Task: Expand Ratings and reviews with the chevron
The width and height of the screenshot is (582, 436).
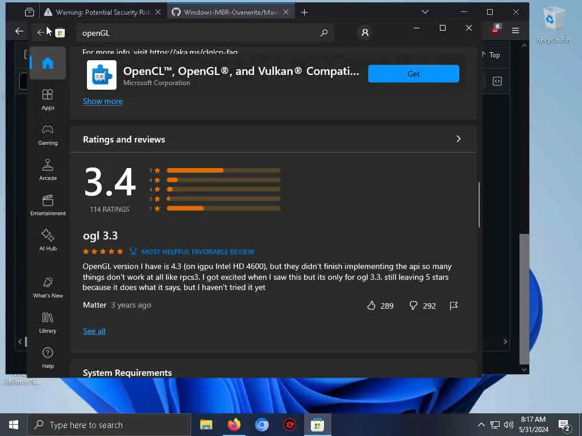Action: (x=459, y=139)
